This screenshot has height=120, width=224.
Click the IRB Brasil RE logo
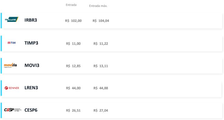coord(12,19)
